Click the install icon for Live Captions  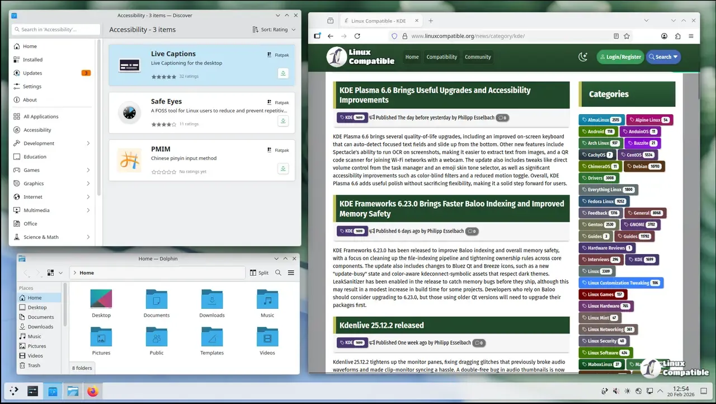(x=283, y=73)
